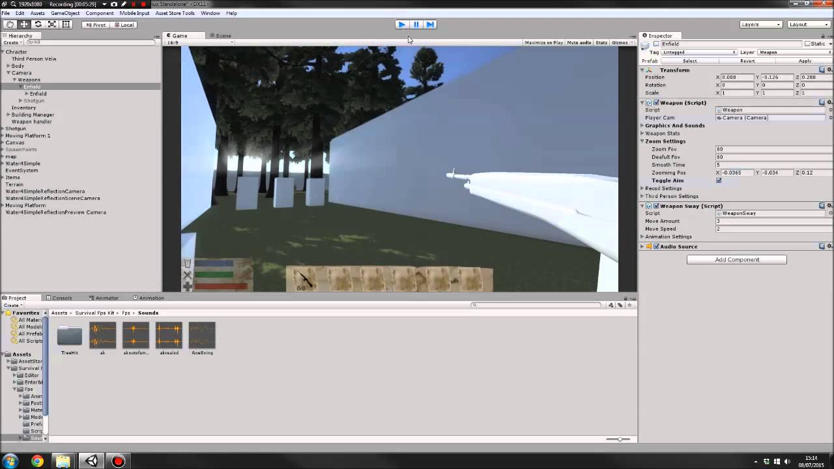Open Chrome from the Windows taskbar
The image size is (834, 469).
pos(37,461)
